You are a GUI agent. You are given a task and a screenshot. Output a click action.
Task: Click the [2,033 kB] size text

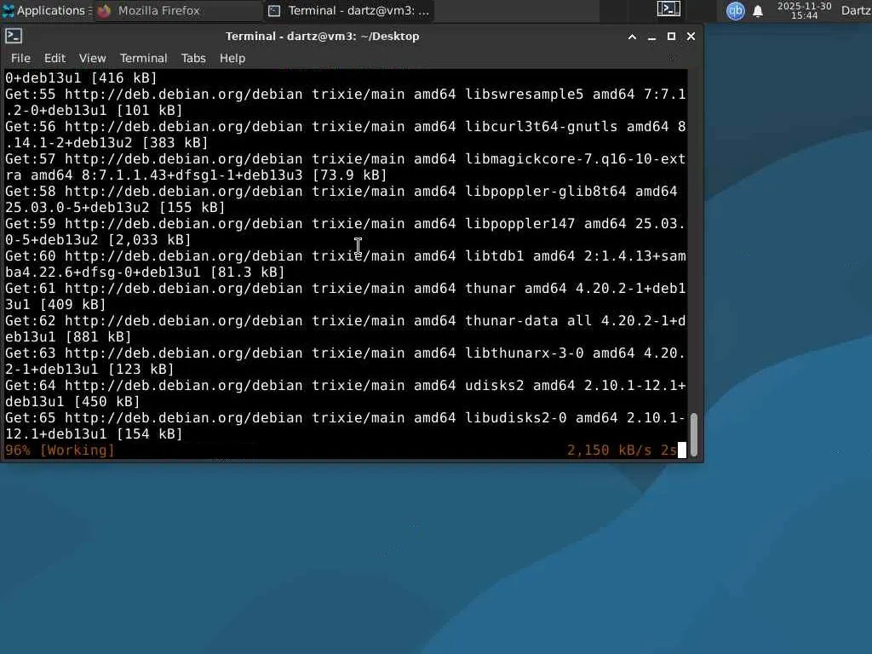[149, 239]
